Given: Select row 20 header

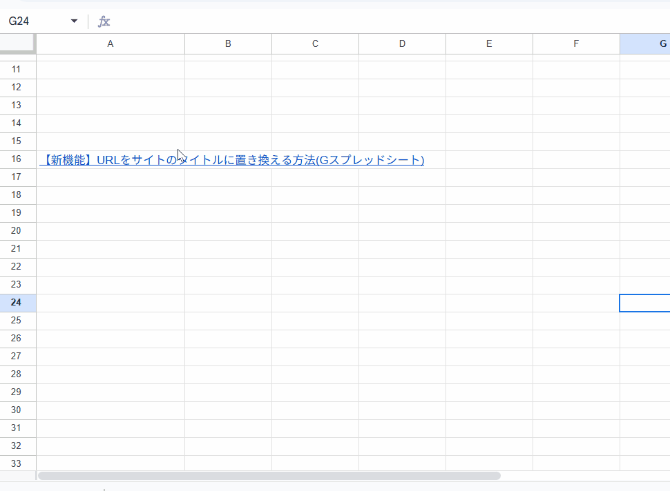Looking at the screenshot, I should [17, 231].
